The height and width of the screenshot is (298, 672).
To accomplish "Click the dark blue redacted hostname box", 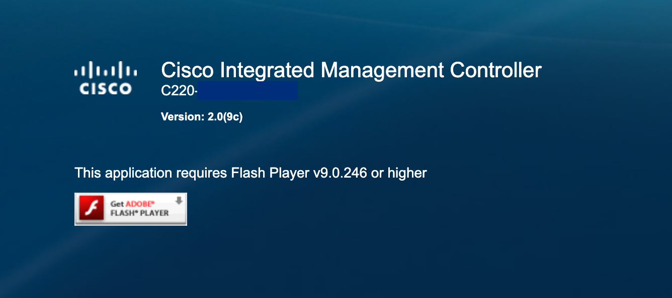I will coord(247,91).
